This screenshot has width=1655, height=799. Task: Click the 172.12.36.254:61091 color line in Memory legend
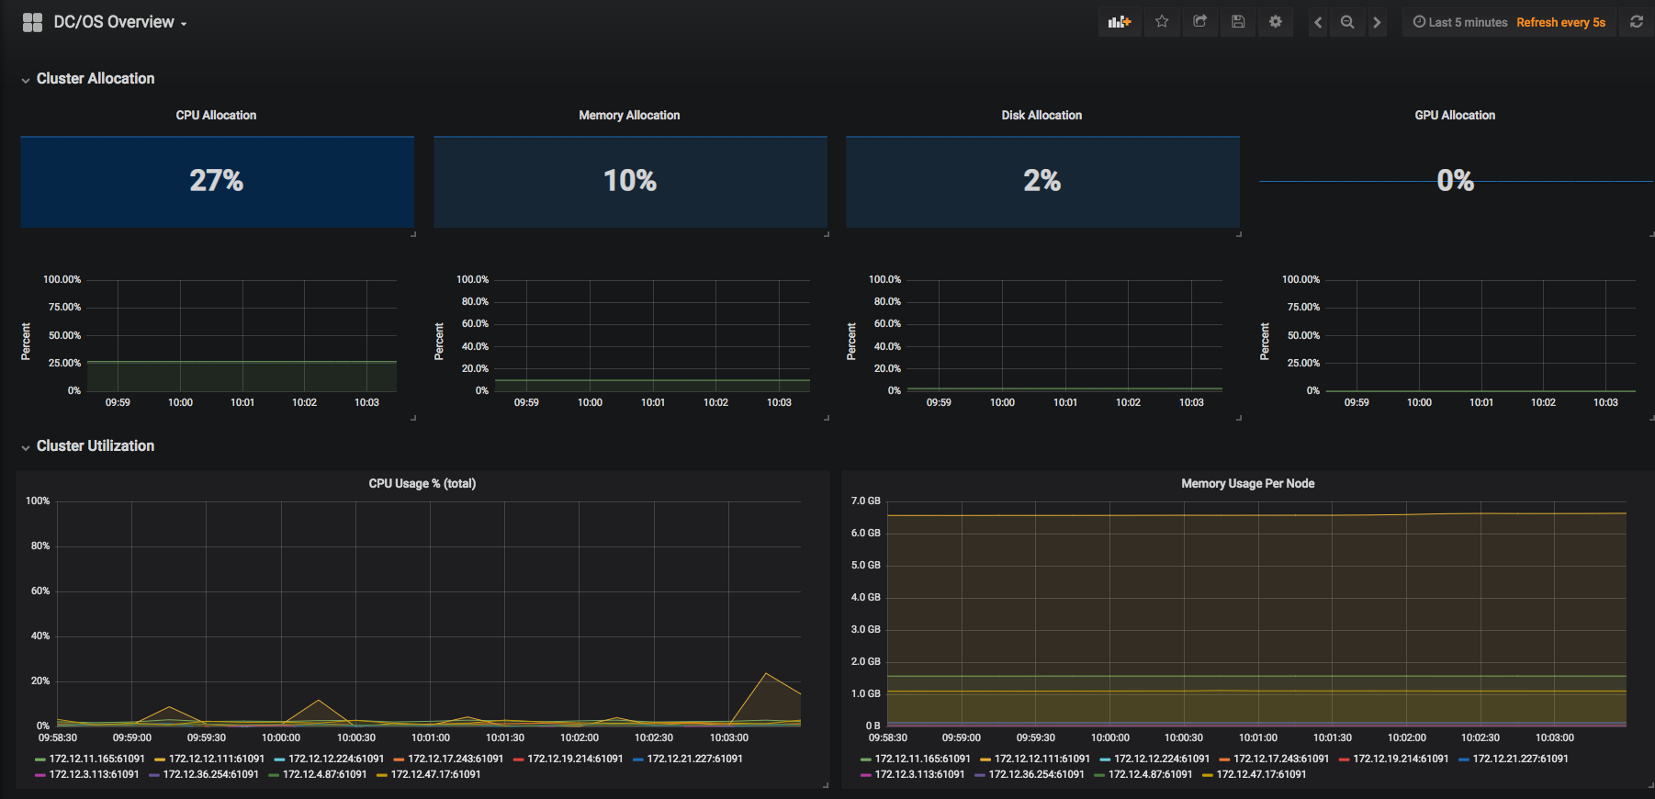click(x=980, y=775)
